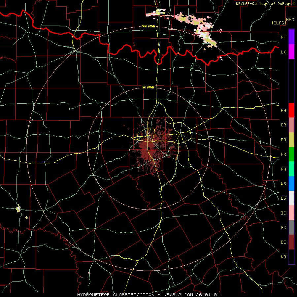The width and height of the screenshot is (297, 297).
Task: Click the "GC" legend label
Action: tap(283, 228)
